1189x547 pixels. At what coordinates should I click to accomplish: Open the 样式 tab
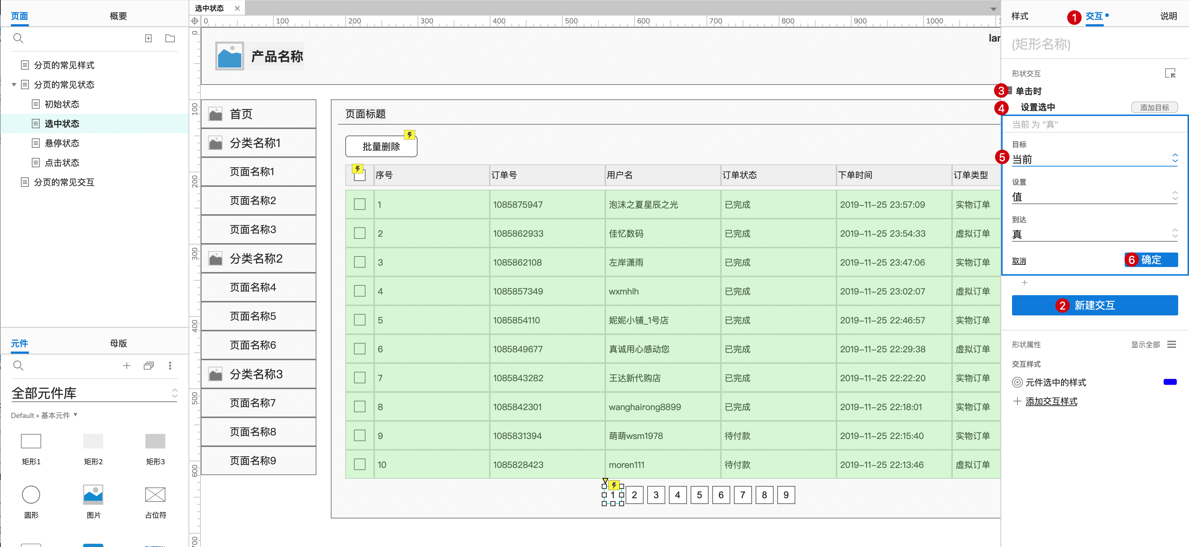(x=1020, y=16)
